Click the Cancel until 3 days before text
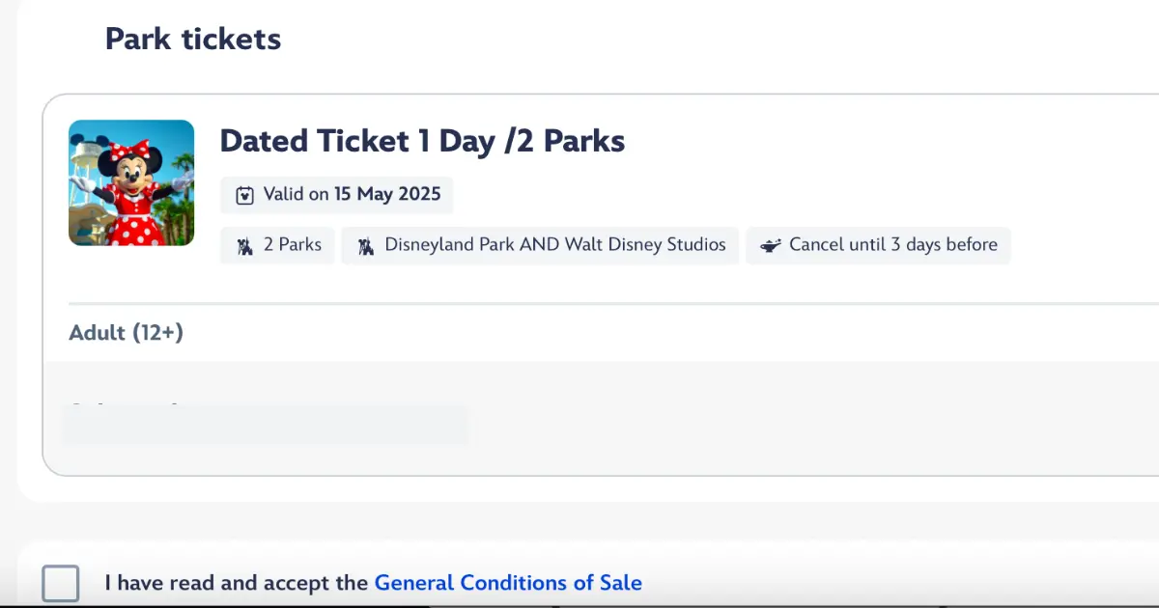Image resolution: width=1159 pixels, height=608 pixels. point(893,245)
